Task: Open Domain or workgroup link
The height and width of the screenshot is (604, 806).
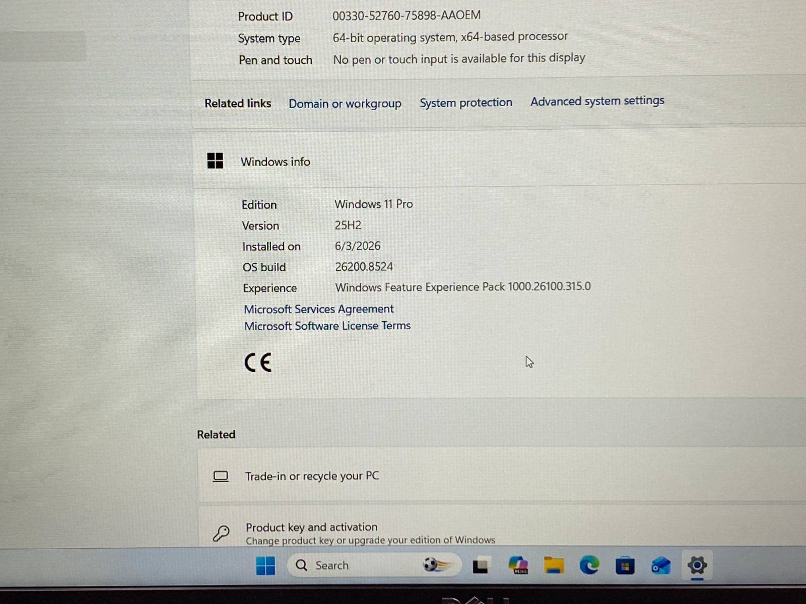Action: click(x=345, y=104)
